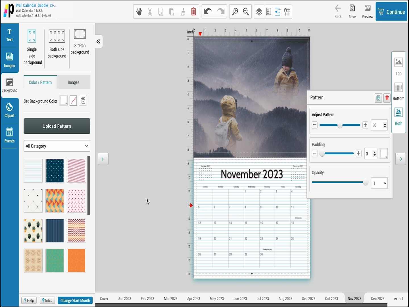Undo the last action
Viewport: 409px width, 307px height.
[208, 12]
